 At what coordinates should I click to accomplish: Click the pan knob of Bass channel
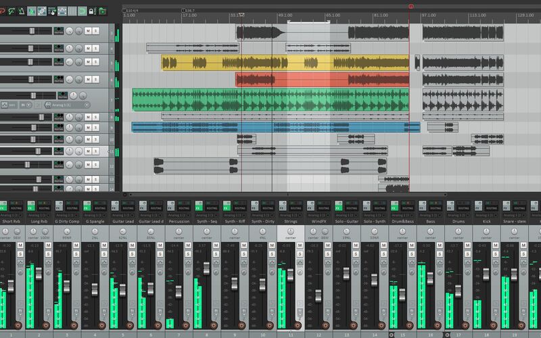click(x=430, y=231)
